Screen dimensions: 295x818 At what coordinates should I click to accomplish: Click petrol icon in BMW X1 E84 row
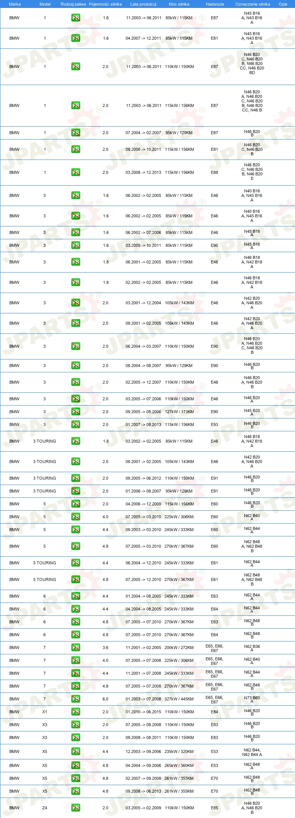click(x=75, y=712)
